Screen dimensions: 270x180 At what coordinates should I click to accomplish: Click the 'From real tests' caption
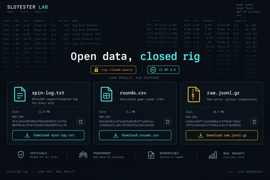point(234,157)
